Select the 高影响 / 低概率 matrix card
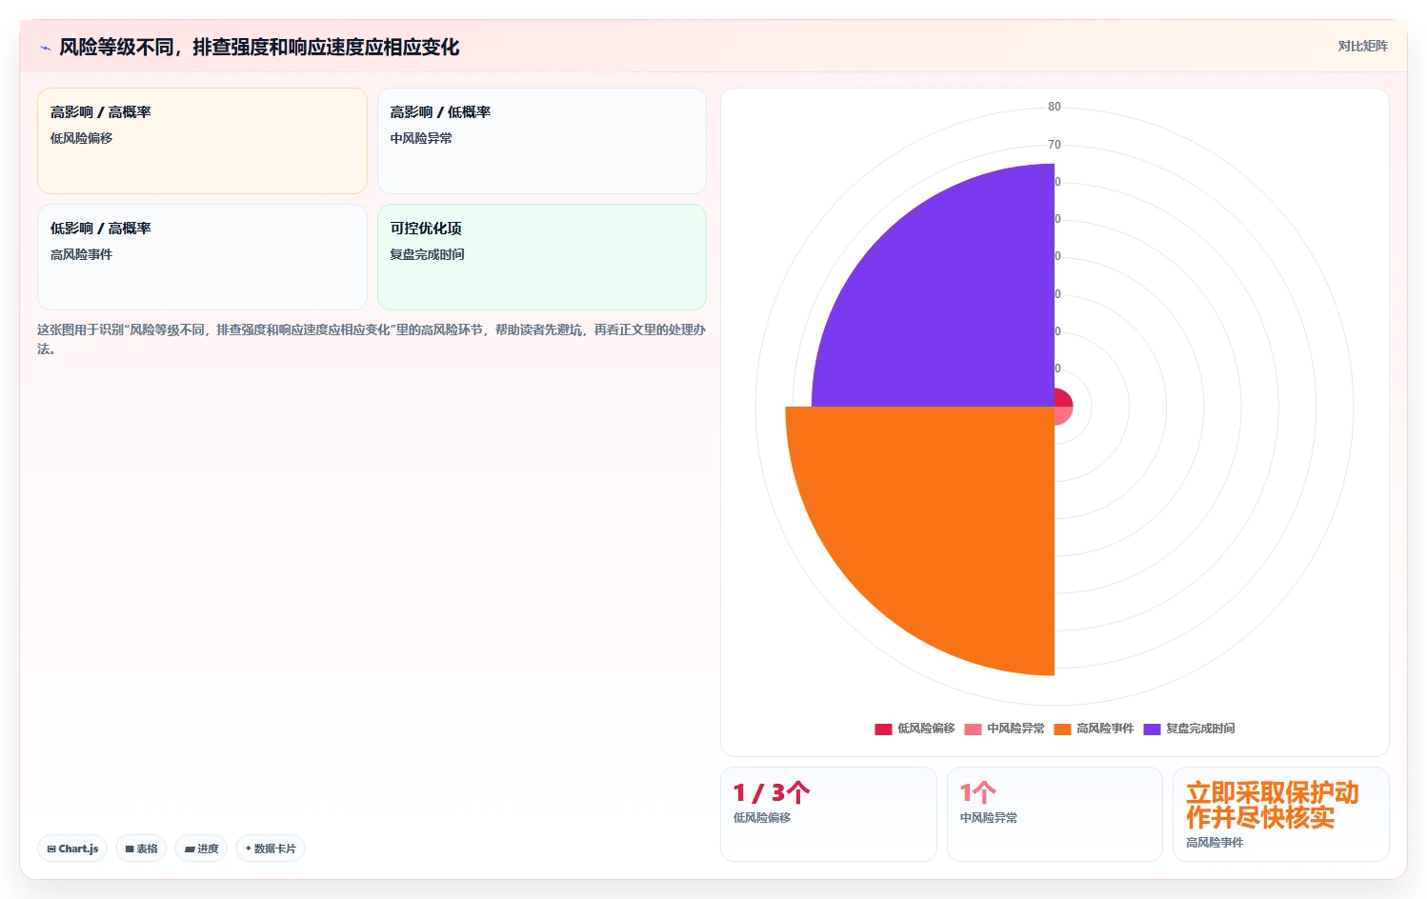The height and width of the screenshot is (899, 1427). (x=542, y=141)
